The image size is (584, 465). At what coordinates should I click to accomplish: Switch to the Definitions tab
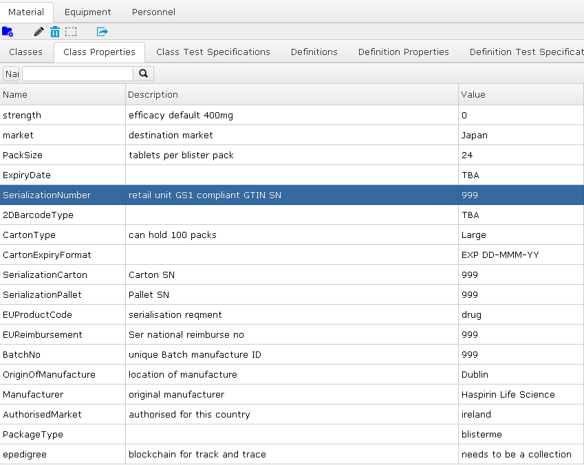click(x=314, y=52)
